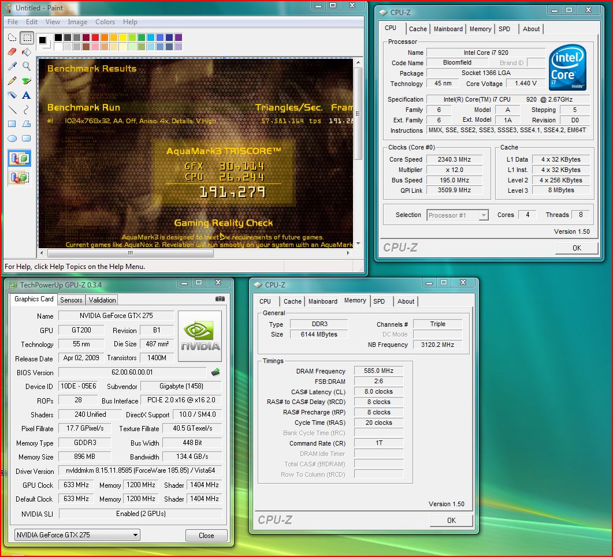
Task: Select the rectangular Select tool in Paint
Action: point(27,38)
